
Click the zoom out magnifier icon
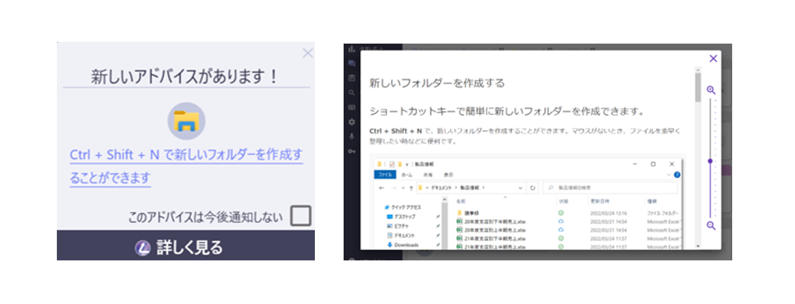coord(711,226)
